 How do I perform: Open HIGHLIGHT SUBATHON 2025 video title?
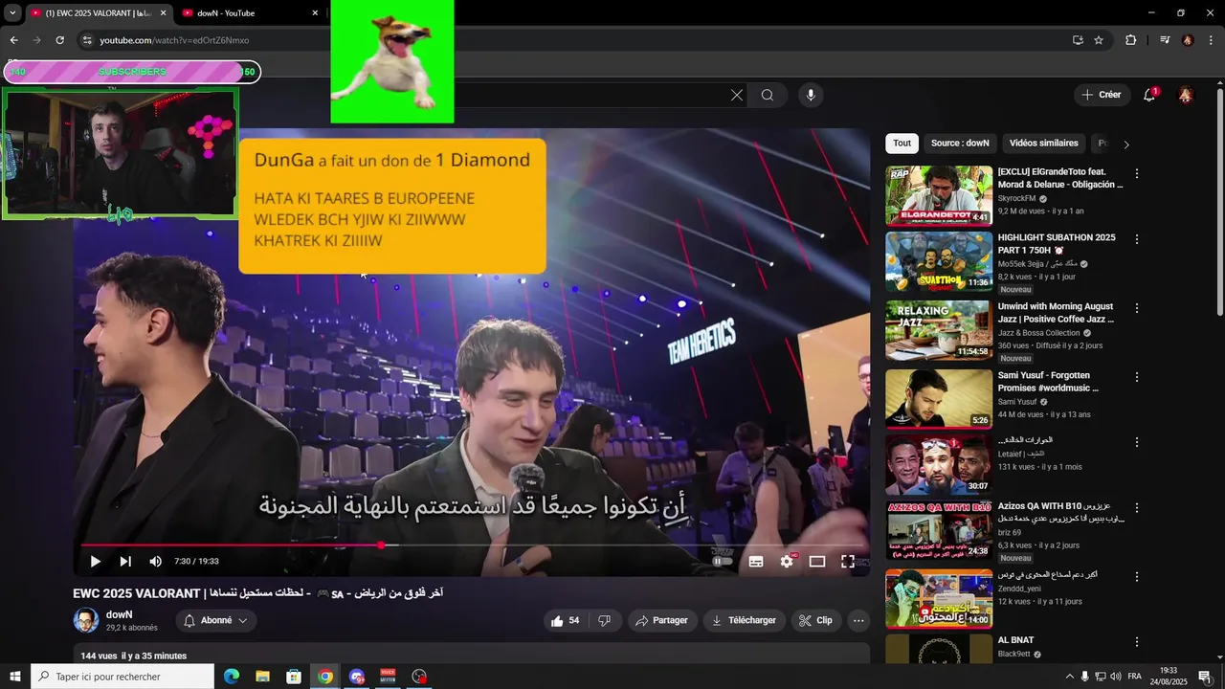(1057, 244)
